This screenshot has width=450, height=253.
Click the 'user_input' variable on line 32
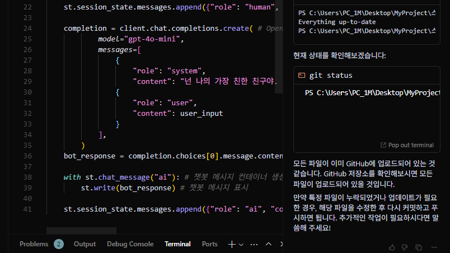click(x=201, y=114)
